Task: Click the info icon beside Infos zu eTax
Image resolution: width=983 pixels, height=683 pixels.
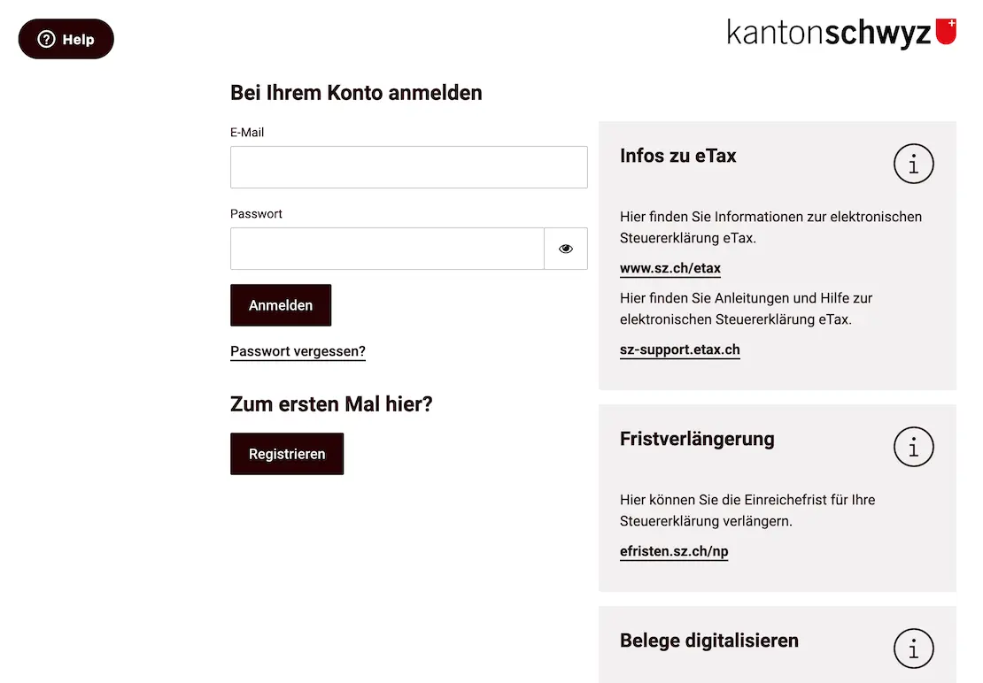Action: tap(913, 164)
